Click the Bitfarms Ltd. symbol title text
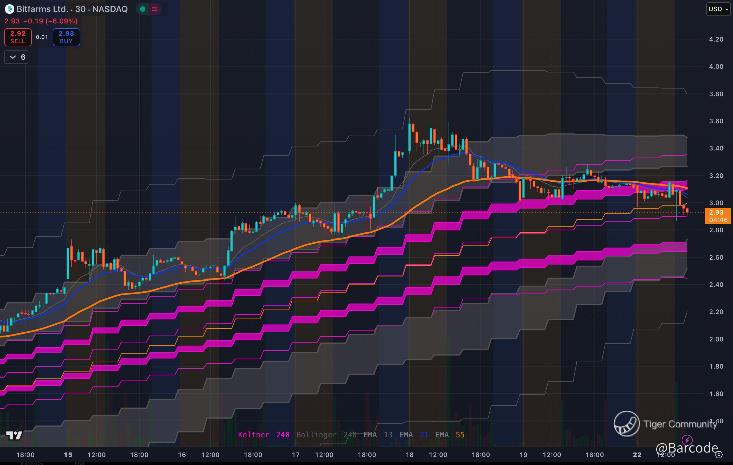The height and width of the screenshot is (465, 733). (x=42, y=9)
